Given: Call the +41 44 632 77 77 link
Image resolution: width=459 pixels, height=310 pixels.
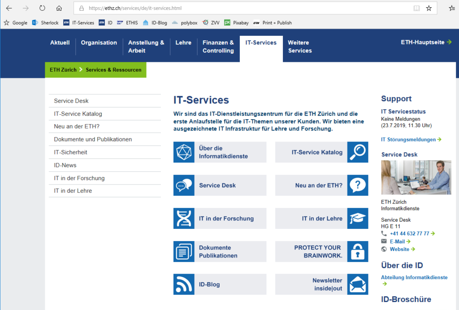Looking at the screenshot, I should pos(412,234).
